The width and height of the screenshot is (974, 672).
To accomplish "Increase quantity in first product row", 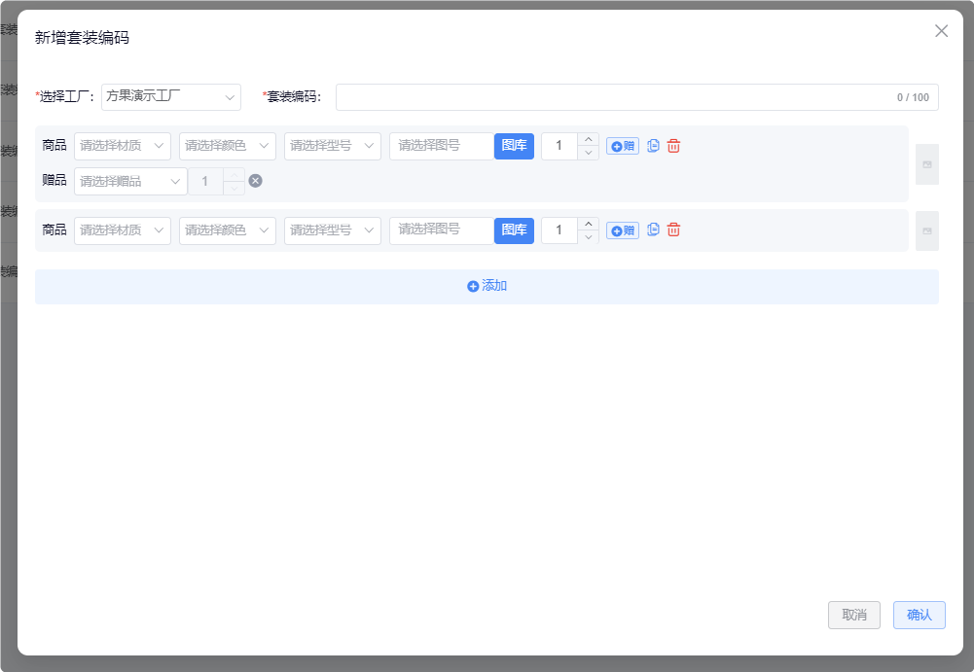I will (x=589, y=139).
